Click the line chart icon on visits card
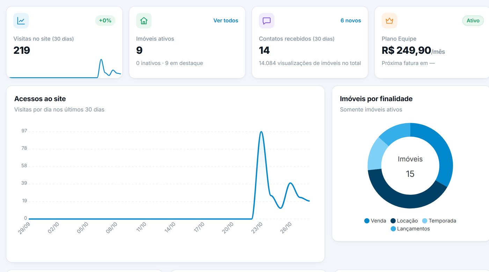Viewport: 489px width, 272px height. [x=21, y=21]
